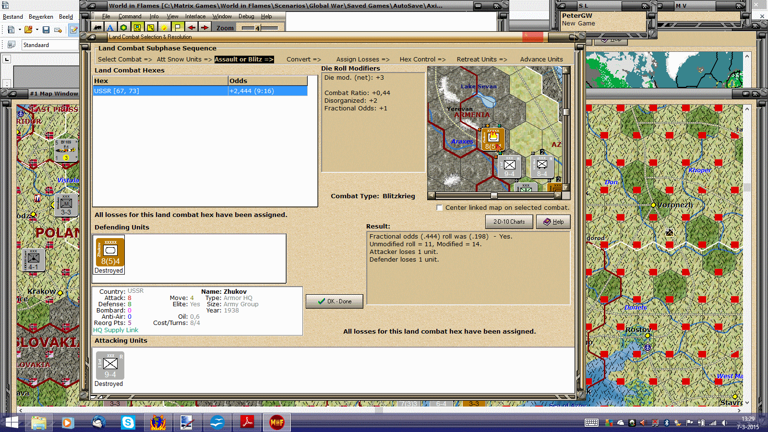Viewport: 768px width, 432px height.
Task: Click the Select Combat subphase step
Action: [x=125, y=60]
